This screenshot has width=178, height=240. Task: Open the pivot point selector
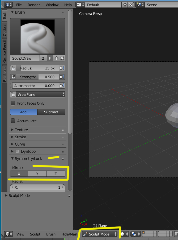point(136,234)
